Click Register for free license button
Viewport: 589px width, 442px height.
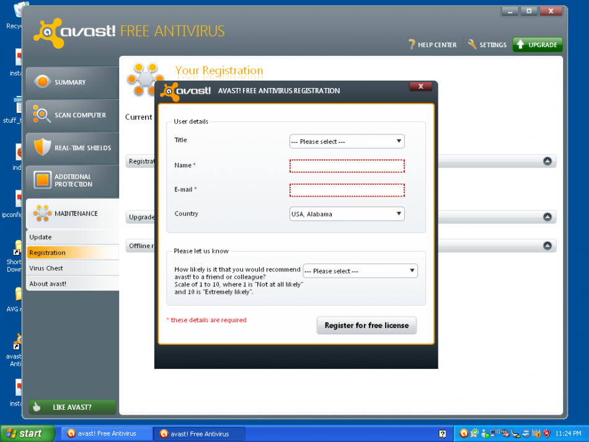[x=366, y=325]
